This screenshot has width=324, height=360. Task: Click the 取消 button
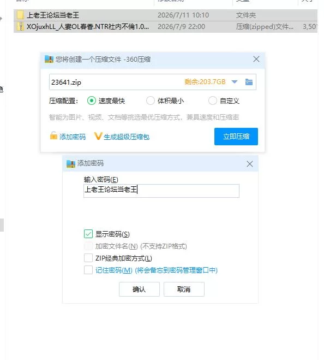(184, 290)
